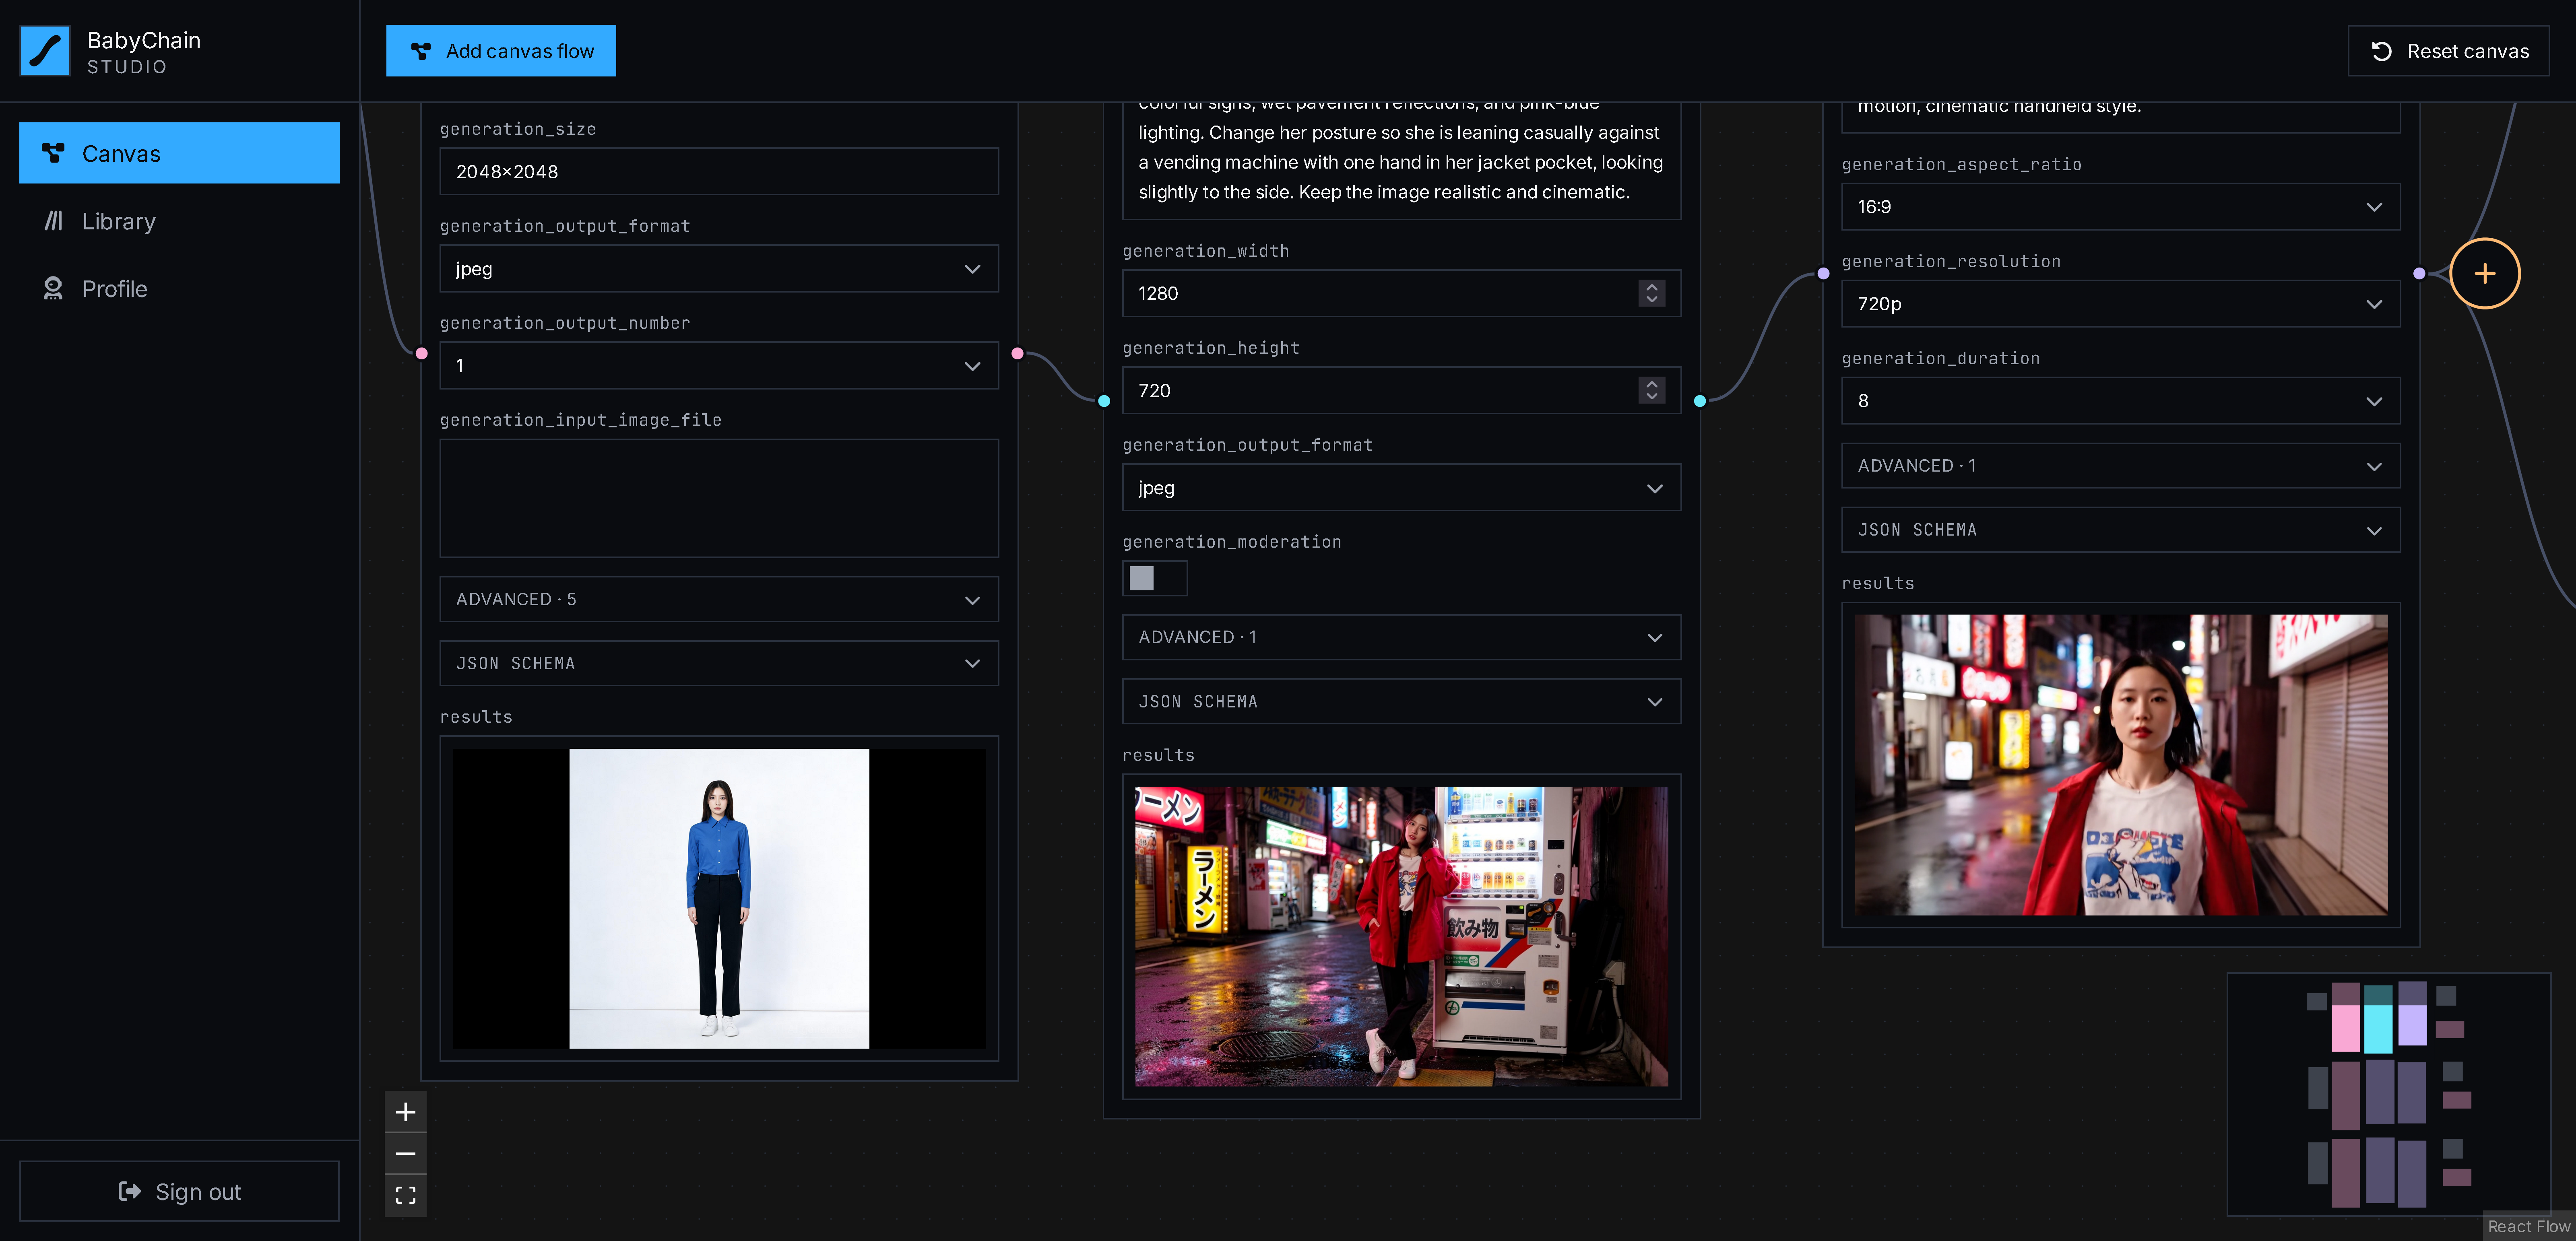This screenshot has width=2576, height=1241.
Task: Open the Profile section in sidebar
Action: point(179,289)
